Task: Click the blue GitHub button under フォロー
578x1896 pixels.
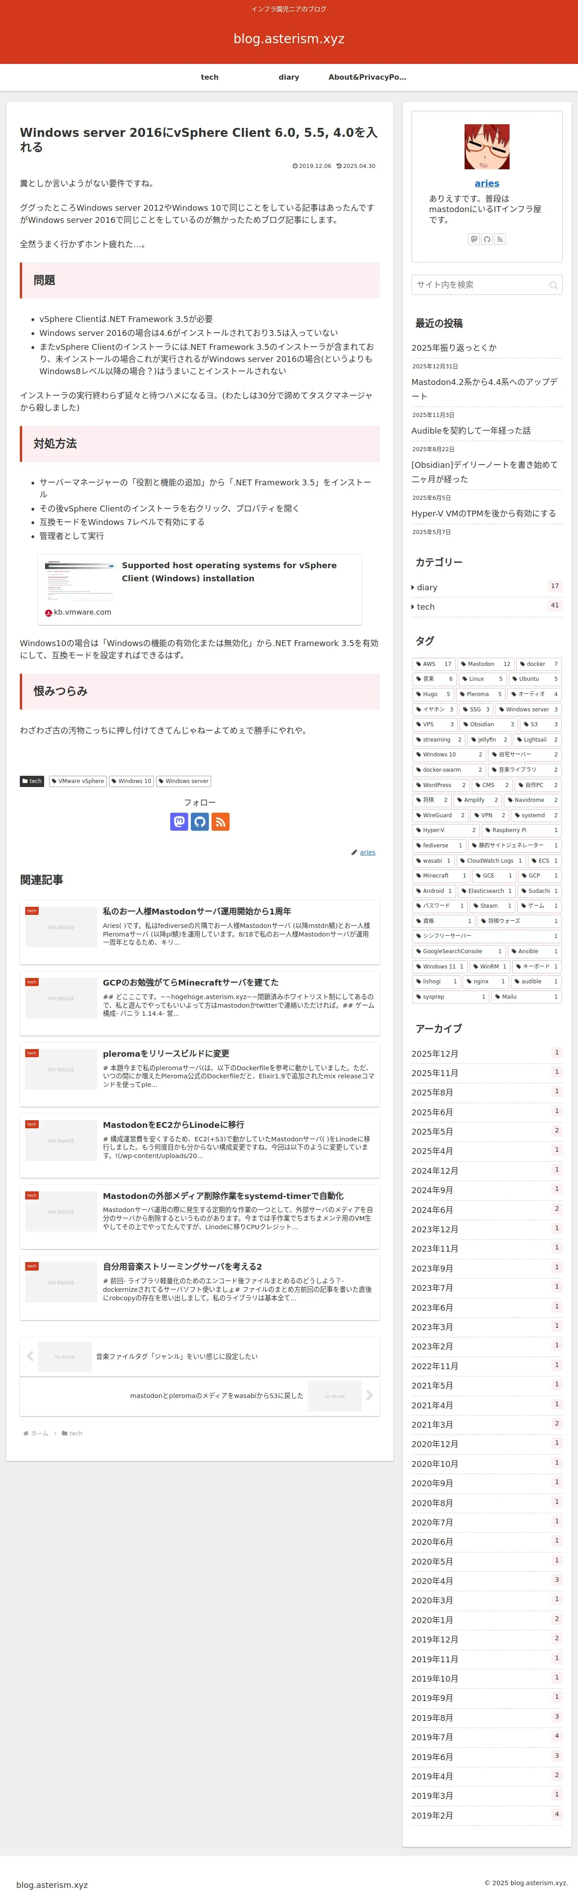Action: (x=199, y=821)
